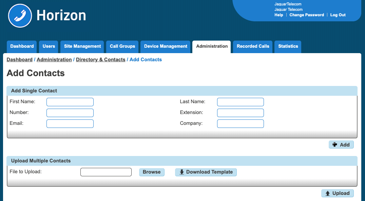365x201 pixels.
Task: Switch to the Users tab
Action: 49,46
